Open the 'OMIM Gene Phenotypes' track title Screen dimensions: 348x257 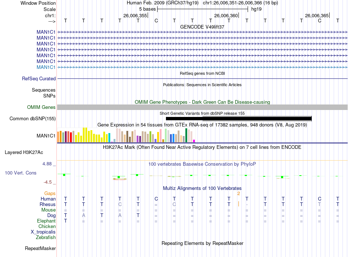[x=202, y=102]
